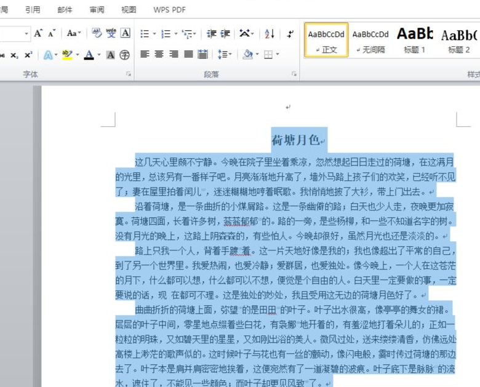Apply the black font color
The width and height of the screenshot is (480, 387).
[89, 55]
